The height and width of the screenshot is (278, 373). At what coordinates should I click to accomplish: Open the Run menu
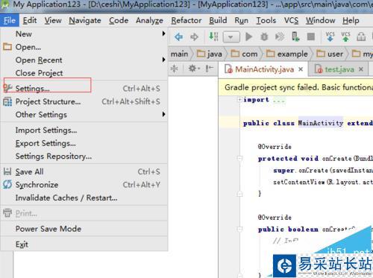point(241,20)
